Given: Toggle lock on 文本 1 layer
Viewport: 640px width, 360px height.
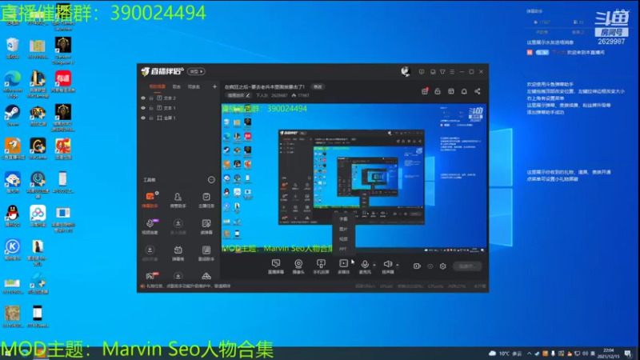Looking at the screenshot, I should point(151,108).
